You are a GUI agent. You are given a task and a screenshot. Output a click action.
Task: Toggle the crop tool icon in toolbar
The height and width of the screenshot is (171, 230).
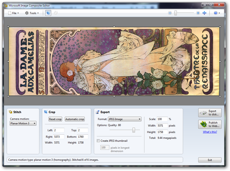point(48,13)
